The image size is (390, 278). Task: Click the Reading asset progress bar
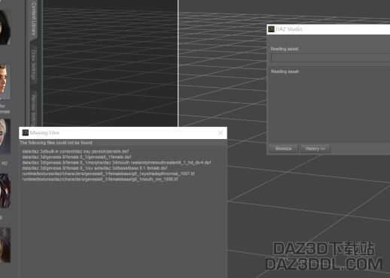click(331, 58)
